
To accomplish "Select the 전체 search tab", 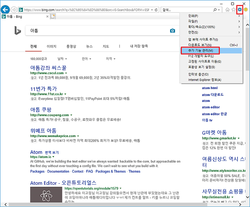I will coord(33,46).
